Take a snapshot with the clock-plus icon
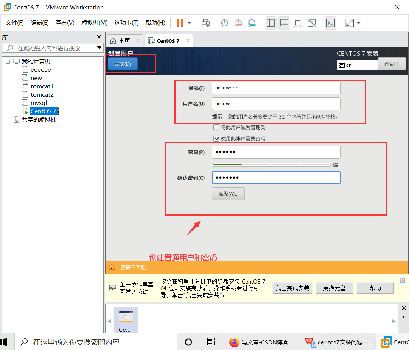The image size is (409, 350). [224, 23]
